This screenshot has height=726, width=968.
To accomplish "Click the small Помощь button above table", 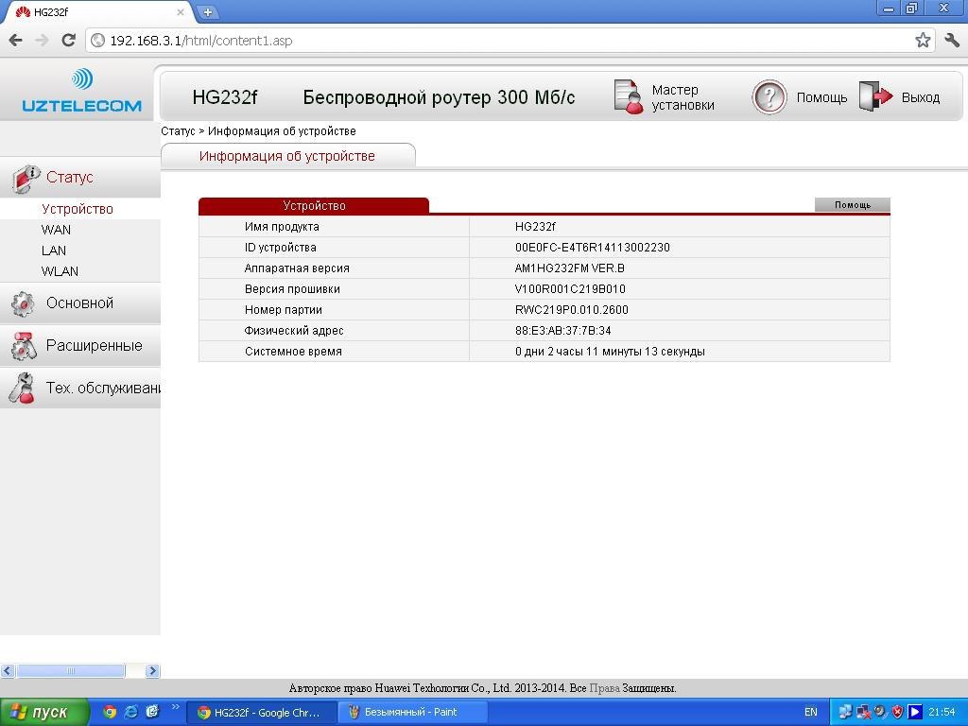I will click(x=853, y=204).
